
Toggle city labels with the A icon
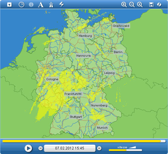point(41,5)
